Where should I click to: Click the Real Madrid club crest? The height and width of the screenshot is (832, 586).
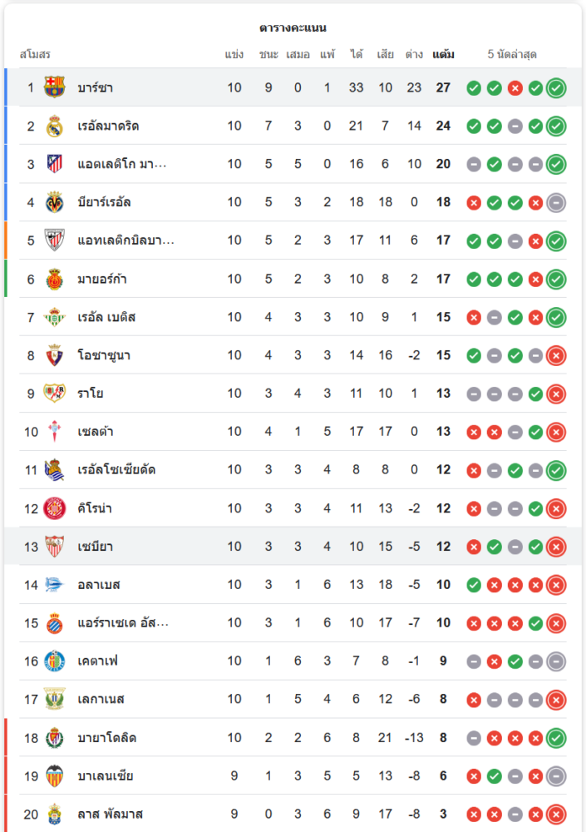[x=55, y=126]
